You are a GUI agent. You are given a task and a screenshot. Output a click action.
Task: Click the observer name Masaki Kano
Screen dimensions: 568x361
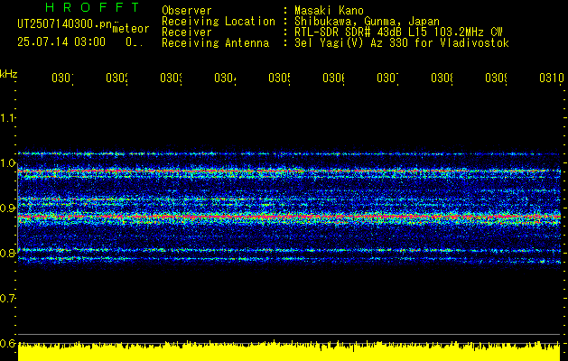(329, 10)
